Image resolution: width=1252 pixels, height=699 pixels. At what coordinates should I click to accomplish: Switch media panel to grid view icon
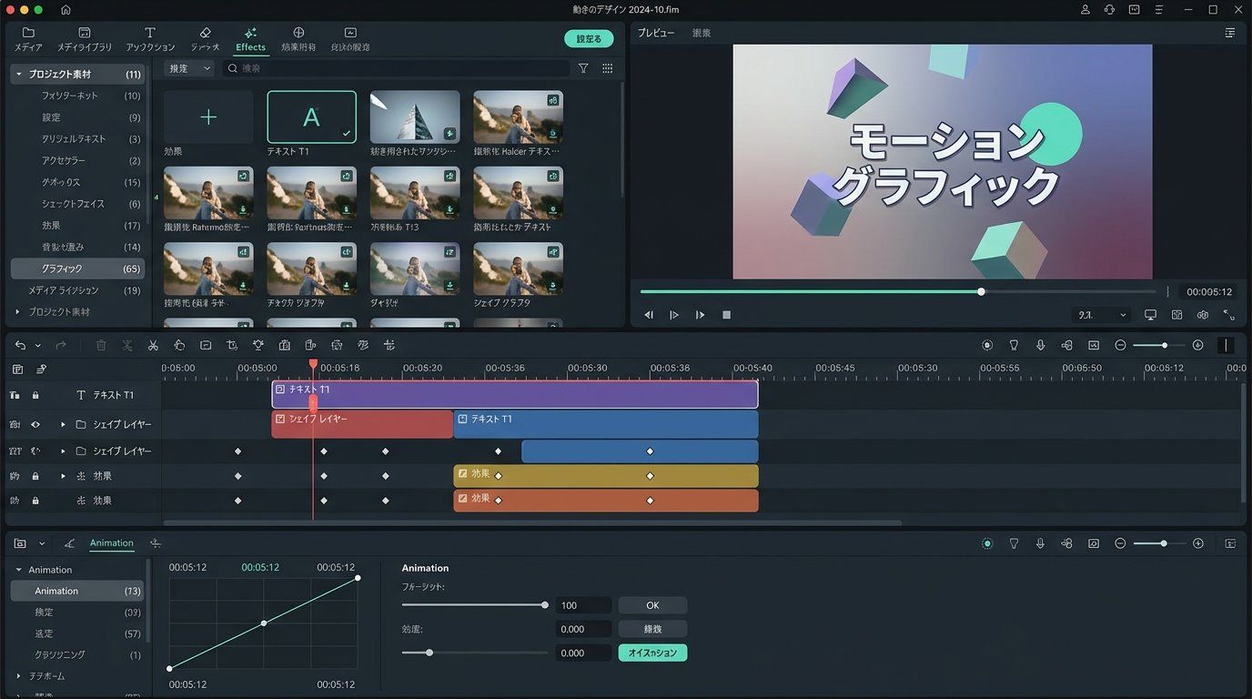[607, 68]
